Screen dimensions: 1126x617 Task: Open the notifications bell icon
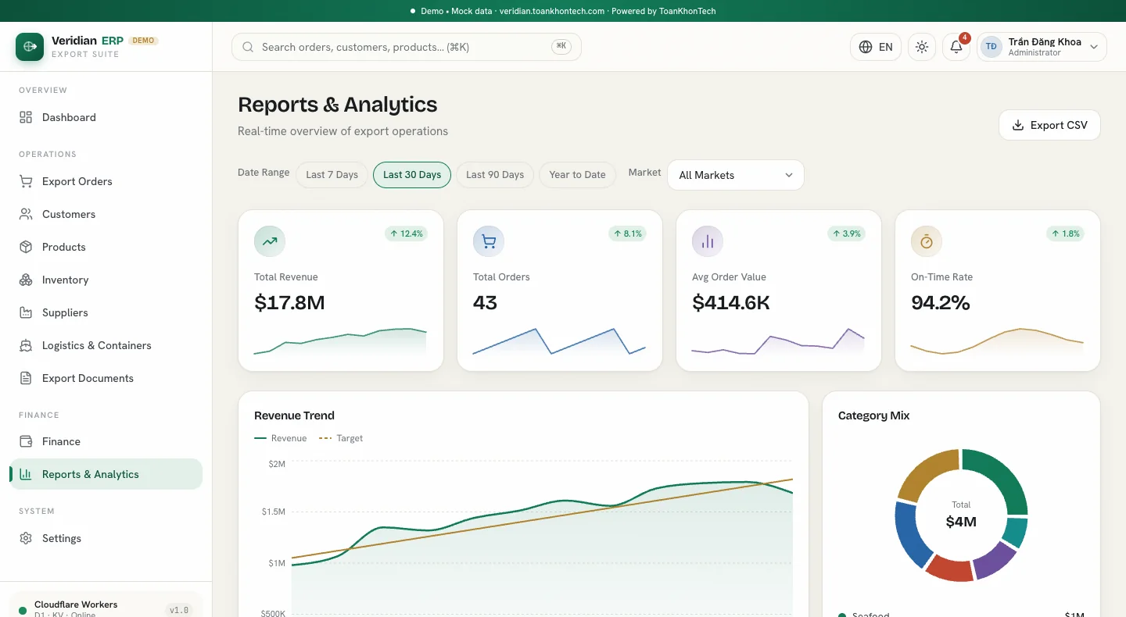pyautogui.click(x=956, y=47)
